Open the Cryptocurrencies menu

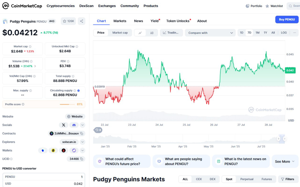61,6
